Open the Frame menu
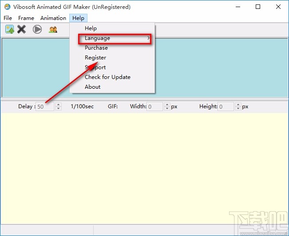 coord(26,18)
